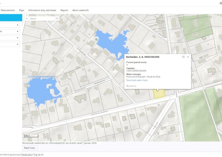Click the Read more... button

pyautogui.click(x=30, y=148)
